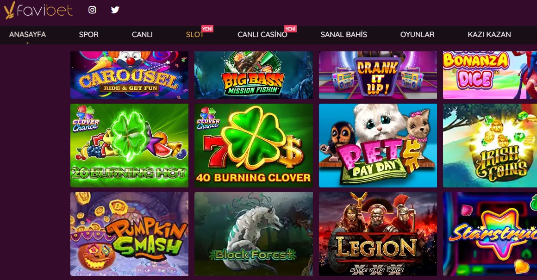Open the 40 Burning Clover game
Screen dimensions: 537x280
[253, 145]
